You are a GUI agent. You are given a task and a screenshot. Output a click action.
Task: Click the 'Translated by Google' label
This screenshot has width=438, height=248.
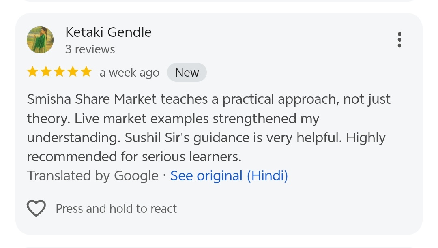pos(92,175)
